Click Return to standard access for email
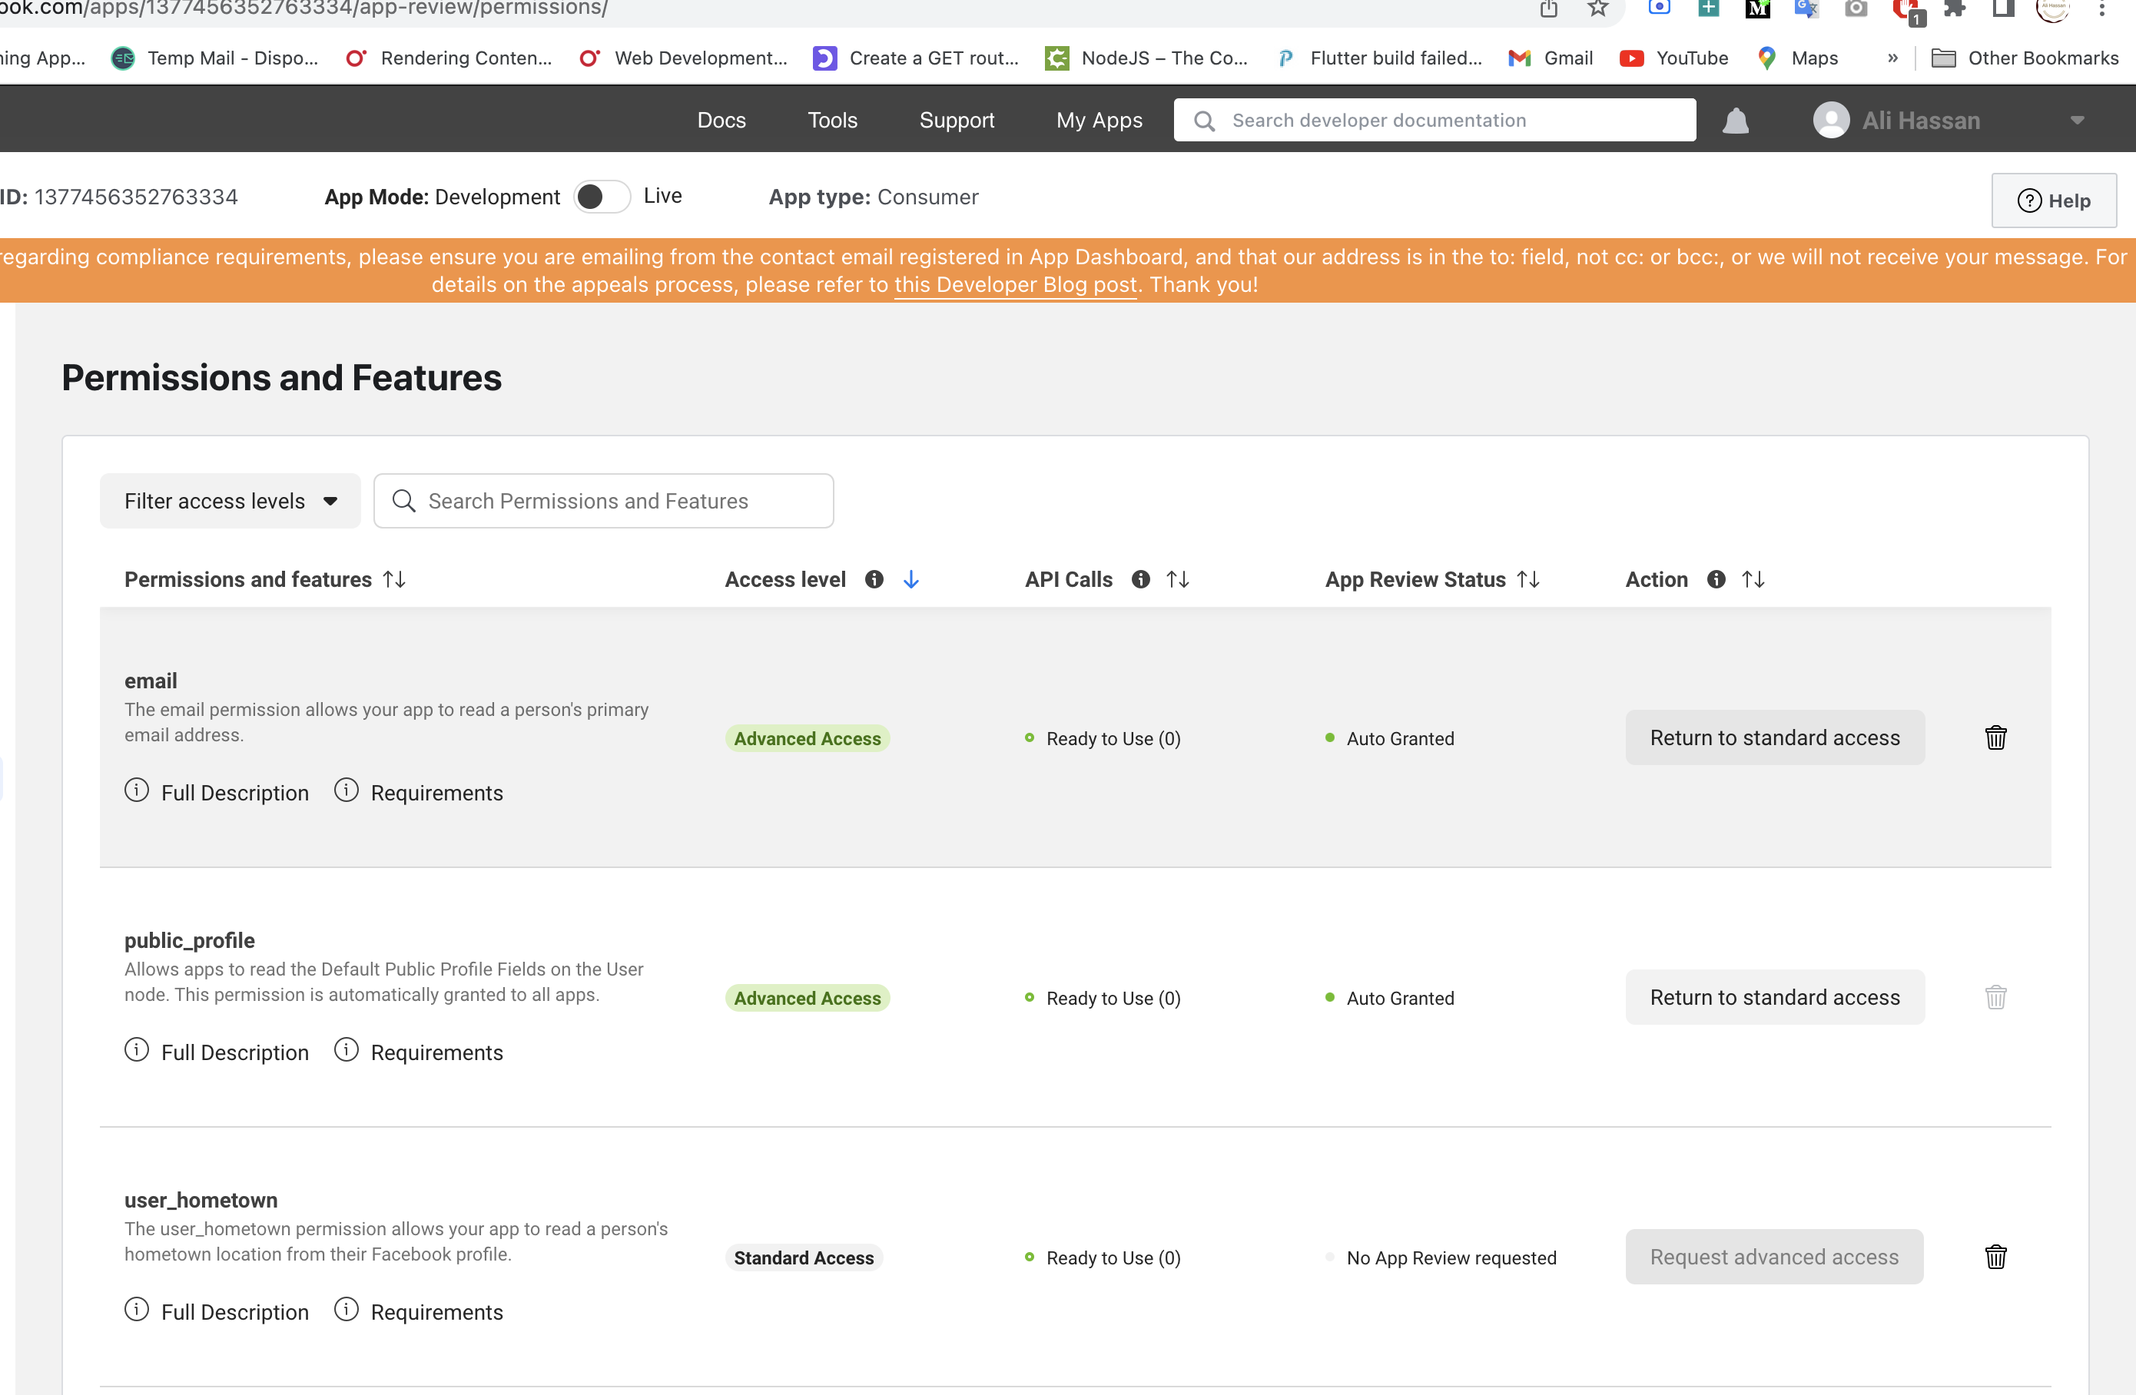The image size is (2136, 1395). [x=1774, y=737]
